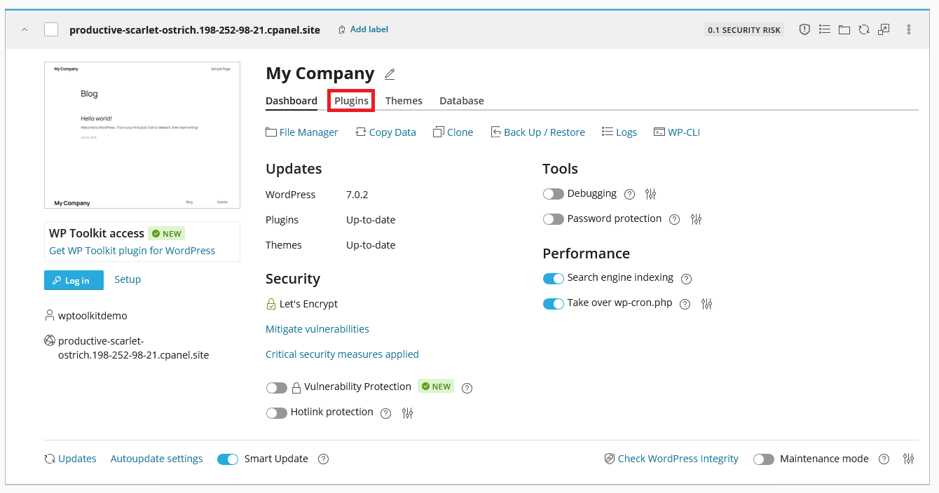Click the Log in button

click(74, 280)
